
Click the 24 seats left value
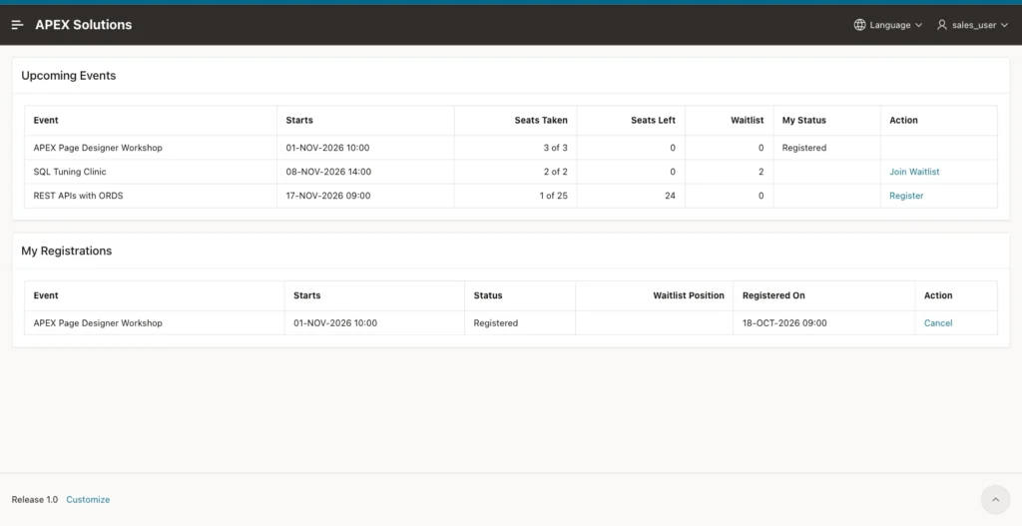click(x=670, y=196)
